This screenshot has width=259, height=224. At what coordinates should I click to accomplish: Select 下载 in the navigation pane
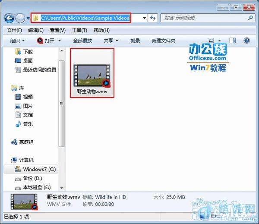(28, 52)
